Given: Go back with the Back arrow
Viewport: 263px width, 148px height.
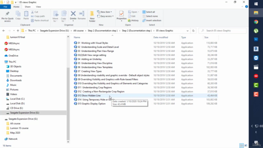Looking at the screenshot, I should tap(4, 31).
